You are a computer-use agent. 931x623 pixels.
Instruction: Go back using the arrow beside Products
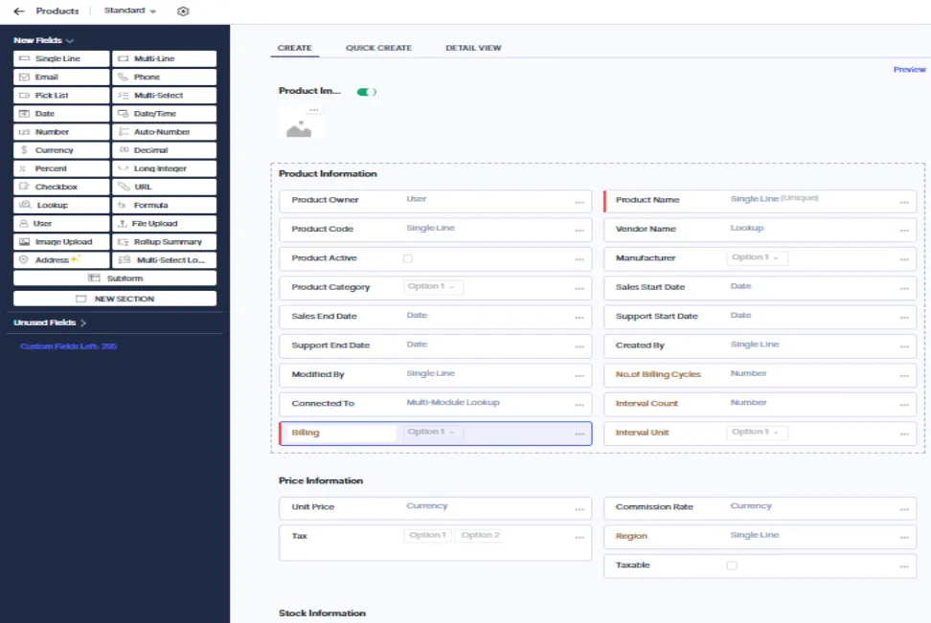click(19, 11)
